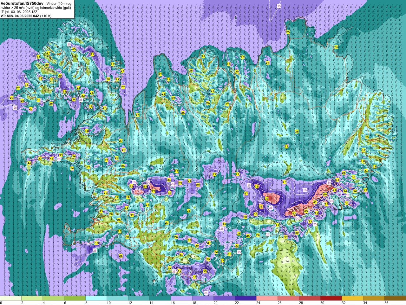Pick the turquoise swatch between 10 and 12
This screenshot has height=305, width=406.
coord(117,298)
